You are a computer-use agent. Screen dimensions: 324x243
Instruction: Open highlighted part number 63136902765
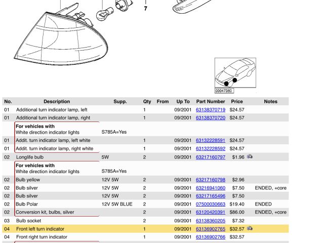point(210,229)
